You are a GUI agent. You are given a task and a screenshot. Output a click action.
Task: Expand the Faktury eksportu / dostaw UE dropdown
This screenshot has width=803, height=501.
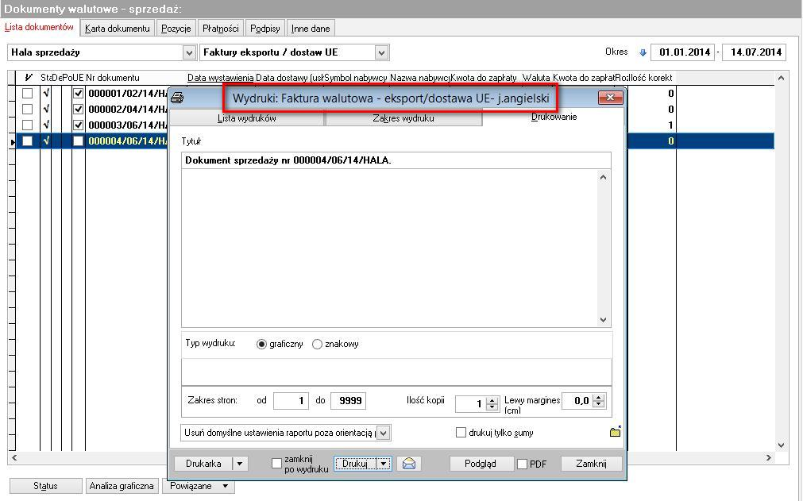click(381, 52)
